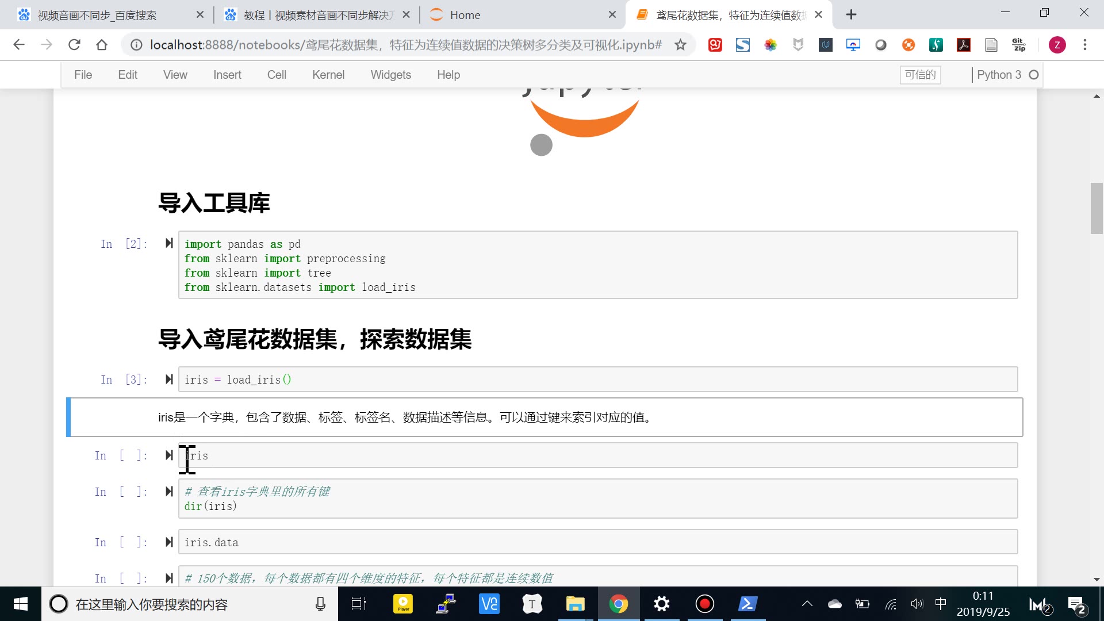Click the browser back button

click(x=19, y=44)
